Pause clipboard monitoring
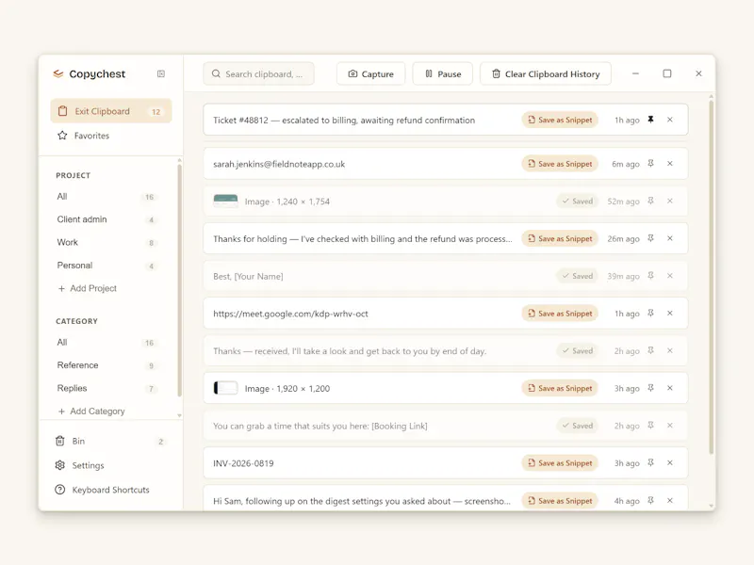 (443, 73)
